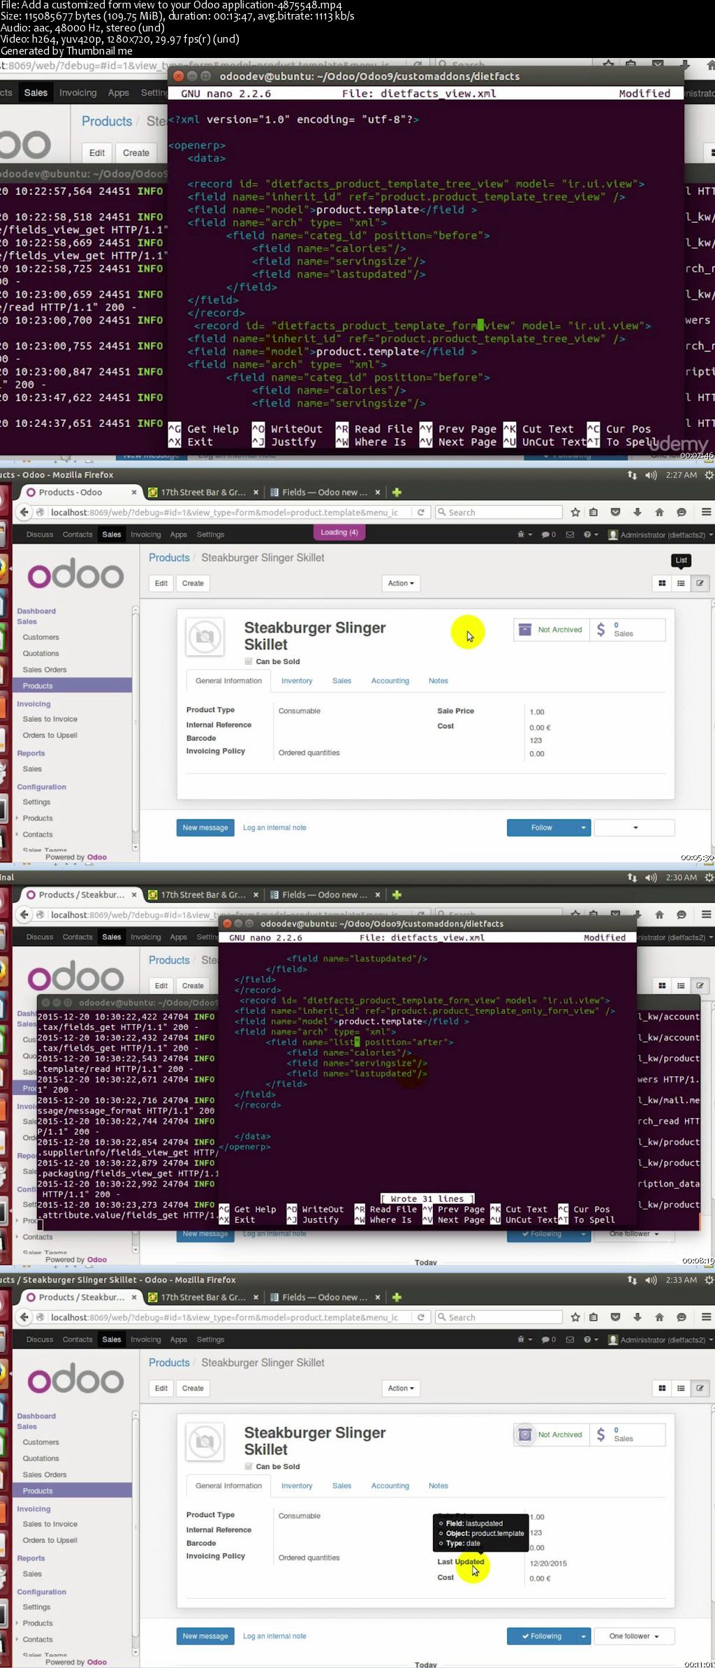Open One follower dropdown in 2:33 AM frame

[x=634, y=1636]
